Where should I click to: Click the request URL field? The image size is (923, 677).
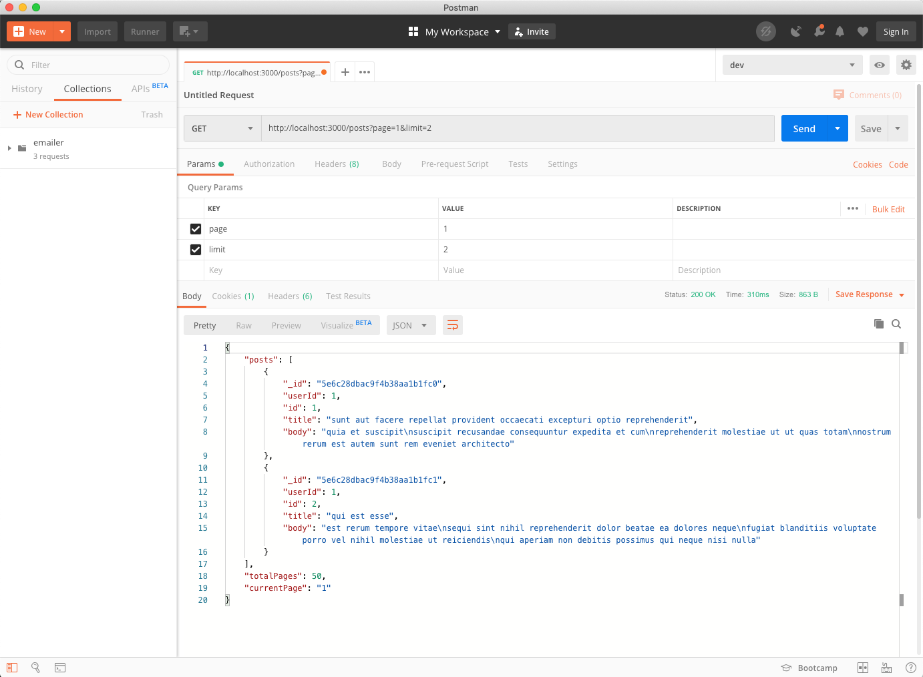point(518,128)
